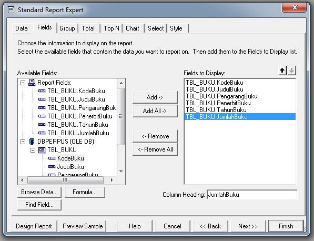Click the Add All -> button

coord(155,111)
